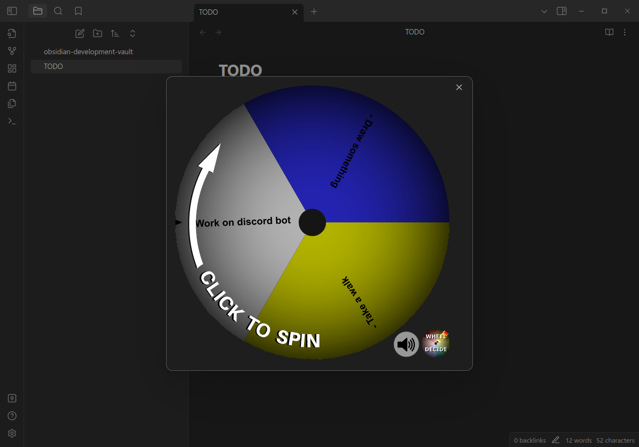Open today's daily note icon
The width and height of the screenshot is (639, 447).
coord(12,86)
